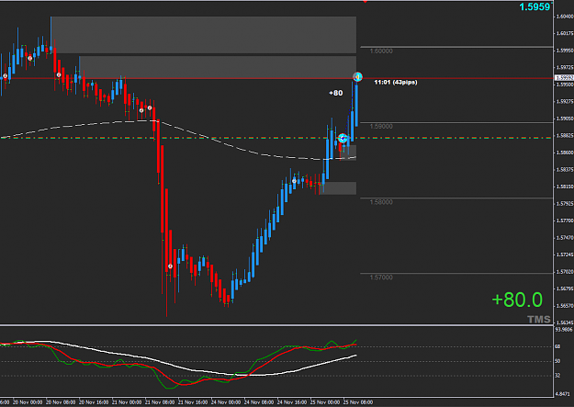Image resolution: width=574 pixels, height=407 pixels.
Task: Click 1.56795 on the price scale
Action: click(x=565, y=288)
